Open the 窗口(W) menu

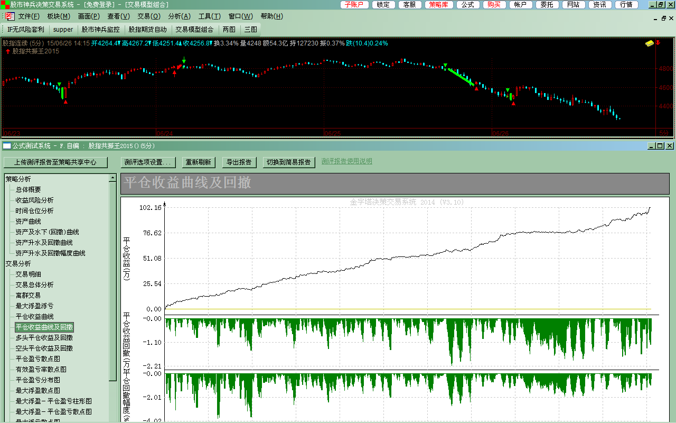tap(241, 16)
